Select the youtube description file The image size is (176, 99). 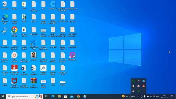tap(24, 83)
